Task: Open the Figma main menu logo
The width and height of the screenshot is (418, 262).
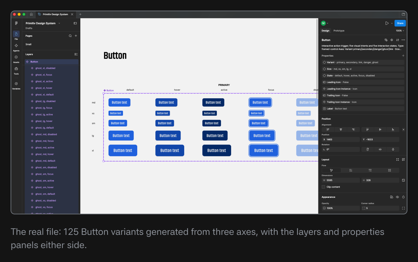Action: click(x=16, y=23)
